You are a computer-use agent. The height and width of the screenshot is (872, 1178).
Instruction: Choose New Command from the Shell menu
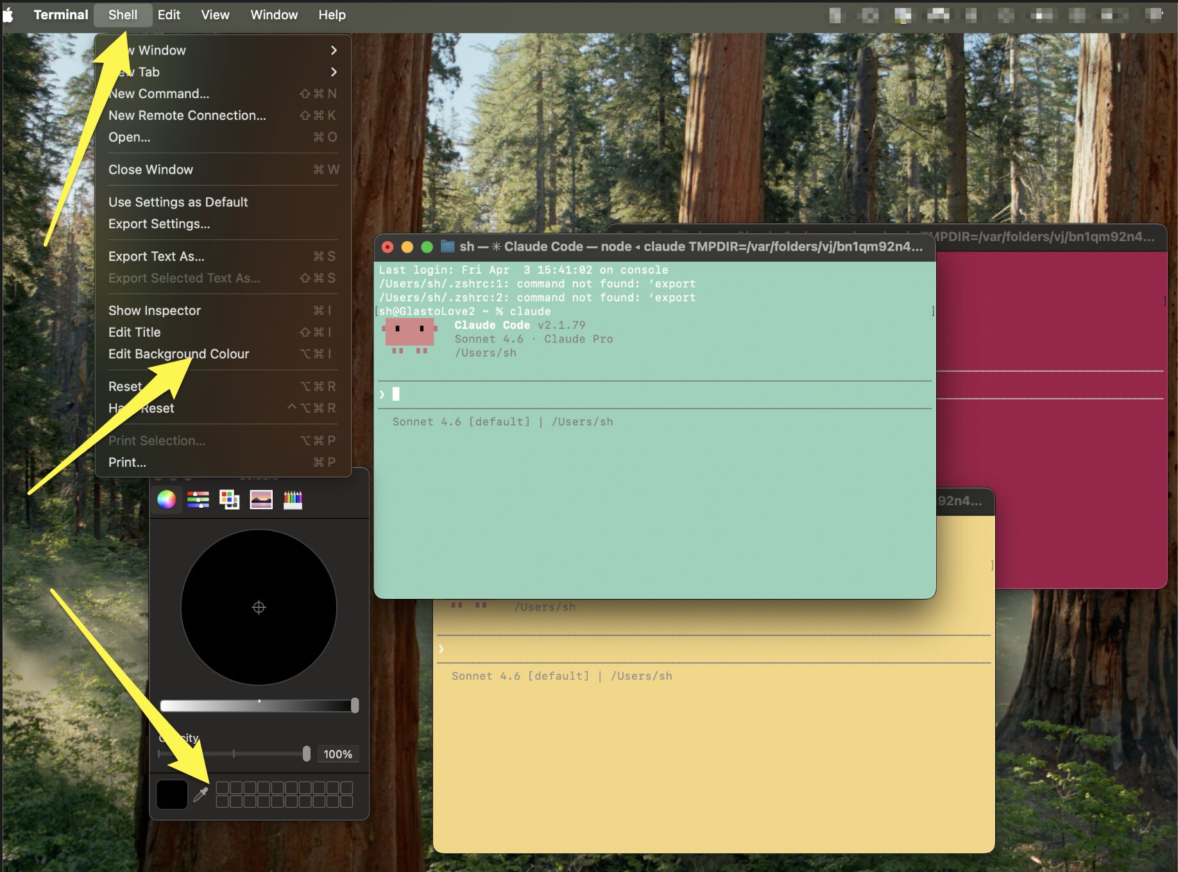(158, 94)
